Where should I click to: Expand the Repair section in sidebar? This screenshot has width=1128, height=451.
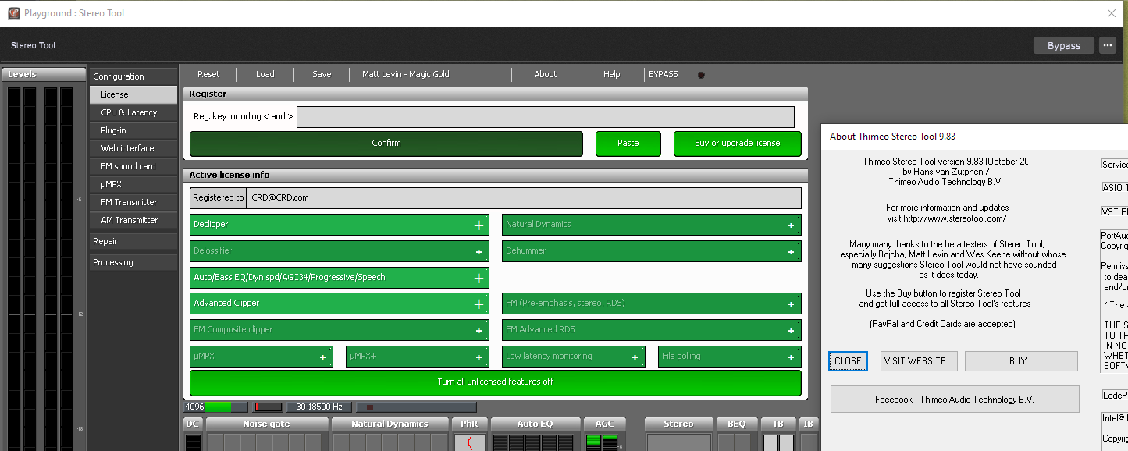tap(133, 241)
